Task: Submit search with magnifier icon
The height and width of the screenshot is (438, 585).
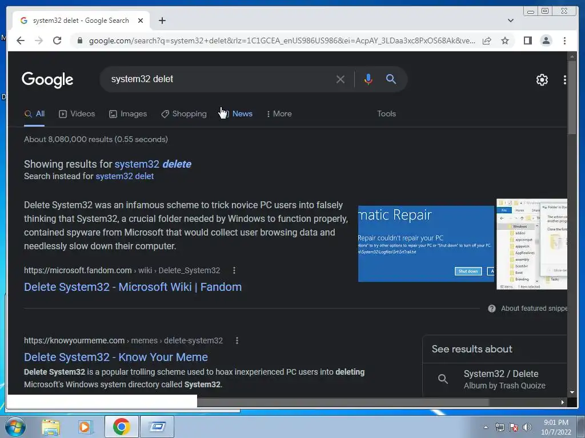Action: [391, 79]
